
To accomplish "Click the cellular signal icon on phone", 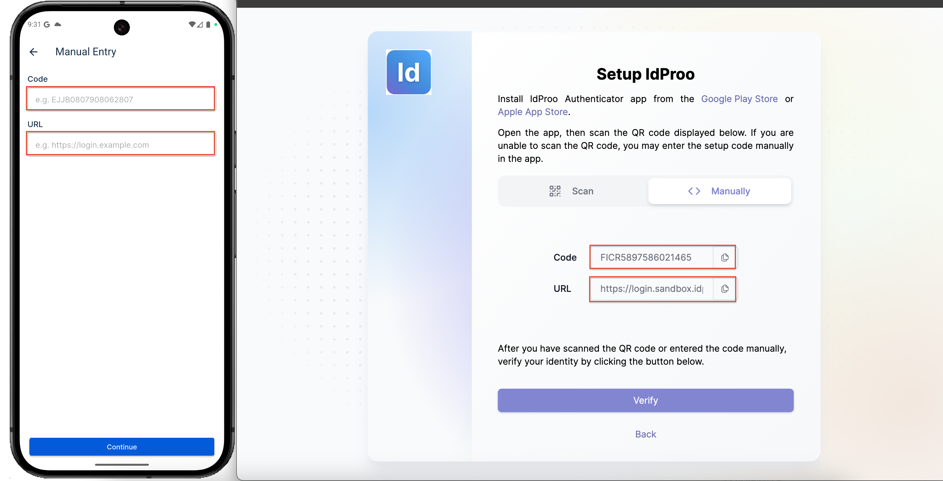I will tap(200, 24).
